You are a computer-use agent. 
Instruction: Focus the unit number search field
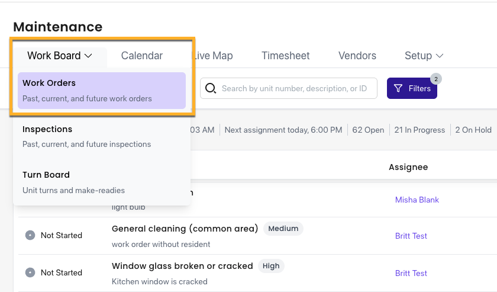click(289, 88)
